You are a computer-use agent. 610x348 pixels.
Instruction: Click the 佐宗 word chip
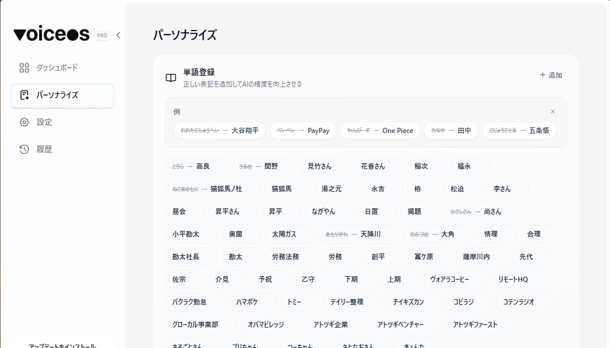(x=185, y=279)
